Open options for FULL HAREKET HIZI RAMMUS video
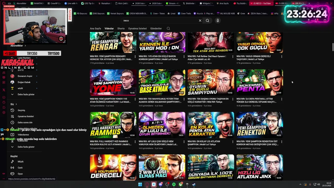The image size is (334, 188). [135, 142]
